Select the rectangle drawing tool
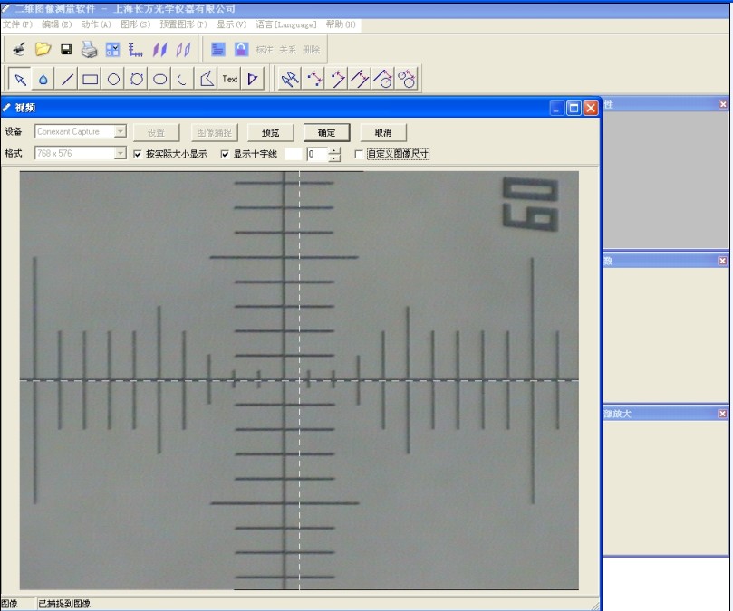 (x=91, y=80)
